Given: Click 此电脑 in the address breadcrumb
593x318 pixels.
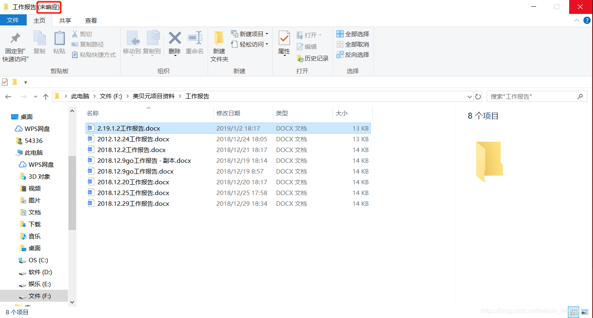Looking at the screenshot, I should click(80, 96).
